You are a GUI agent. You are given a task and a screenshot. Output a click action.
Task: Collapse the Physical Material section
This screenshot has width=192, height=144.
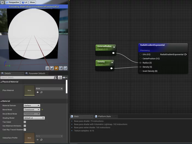pos(1,82)
